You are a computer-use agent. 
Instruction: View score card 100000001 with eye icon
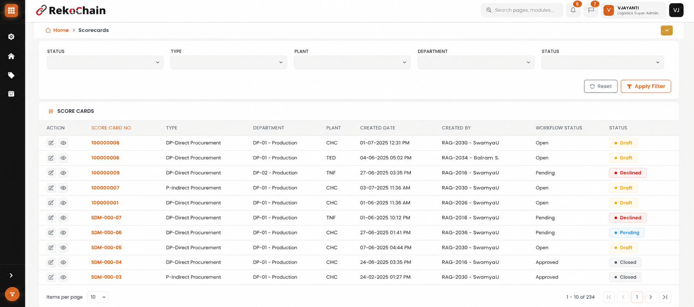click(63, 203)
